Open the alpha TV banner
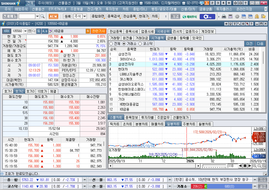The width and height of the screenshot is (269, 190). (x=207, y=16)
